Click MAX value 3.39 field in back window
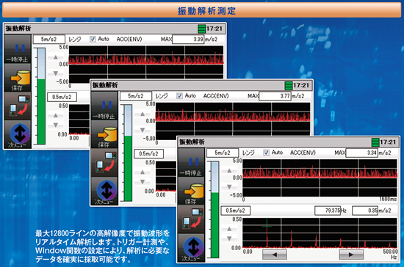 188,40
